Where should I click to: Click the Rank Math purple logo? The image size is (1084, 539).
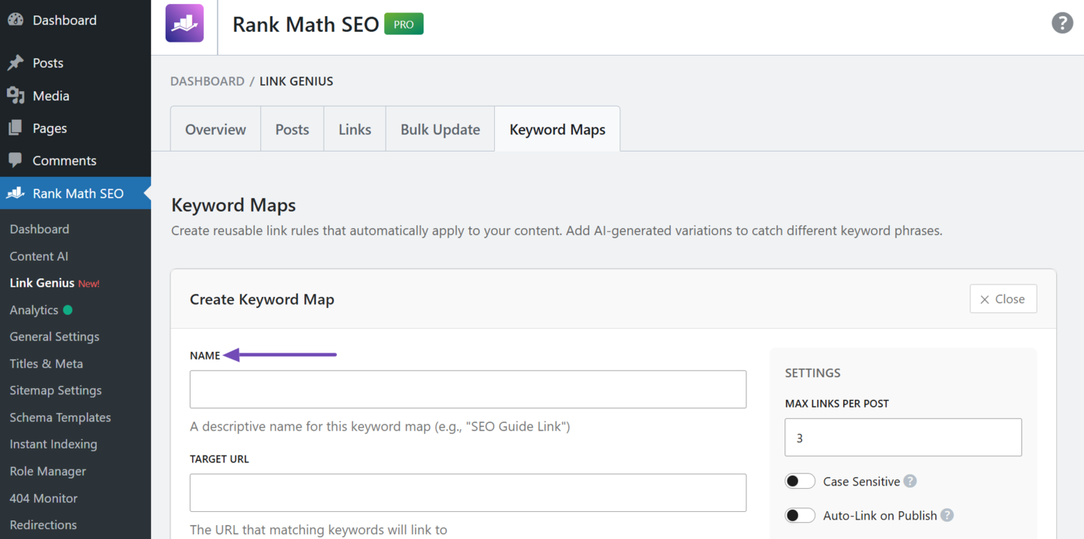184,23
